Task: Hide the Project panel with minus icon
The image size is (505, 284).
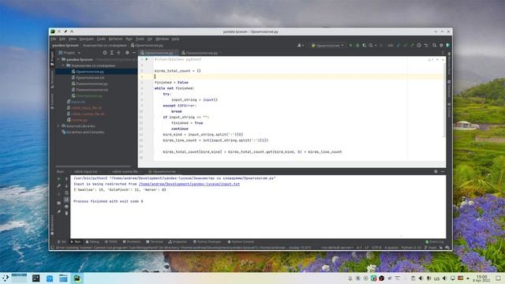Action: coord(134,53)
